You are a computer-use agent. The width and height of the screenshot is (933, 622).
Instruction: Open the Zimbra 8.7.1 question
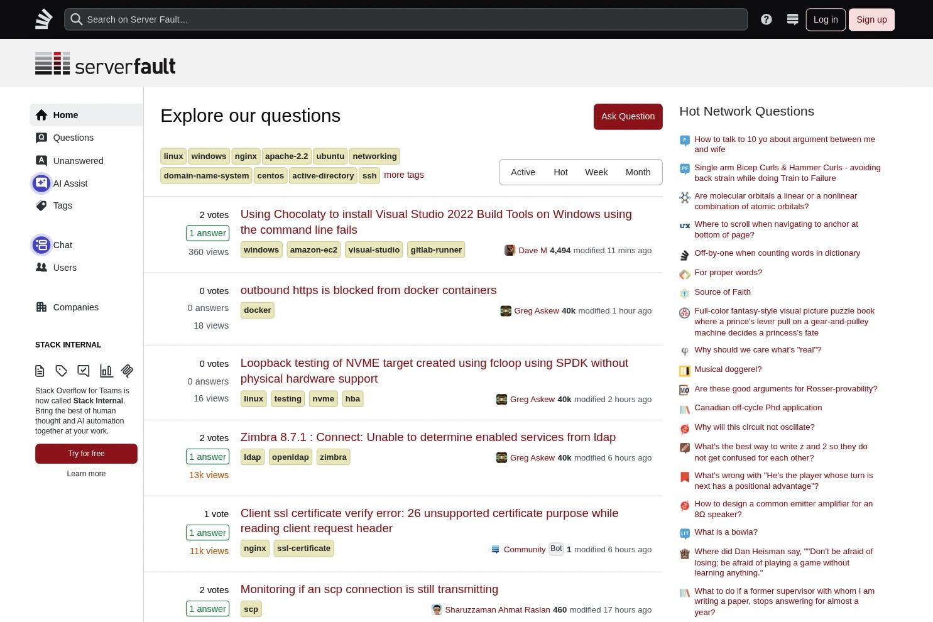(x=428, y=437)
